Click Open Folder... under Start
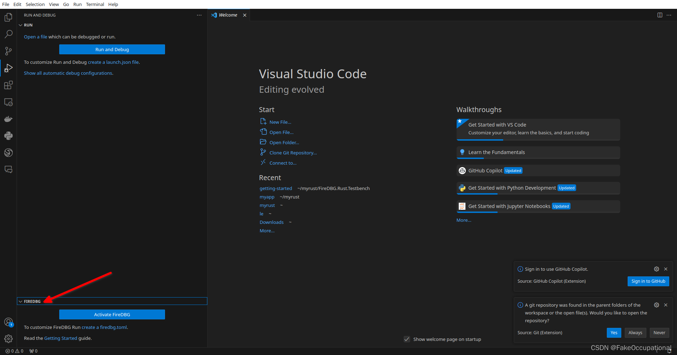Viewport: 677px width, 355px height. pyautogui.click(x=284, y=142)
